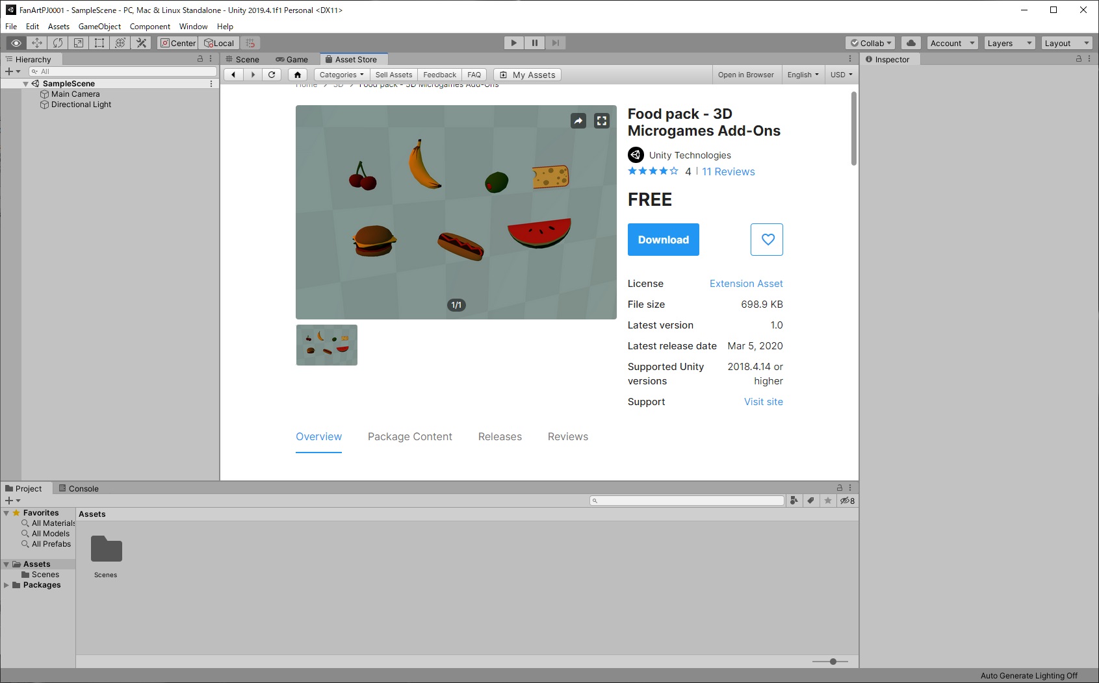
Task: Select the food pack preview thumbnail
Action: 327,345
